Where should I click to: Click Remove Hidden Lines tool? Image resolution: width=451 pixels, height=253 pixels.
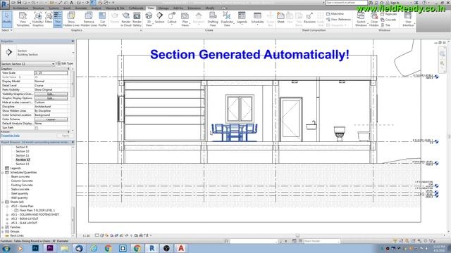click(x=89, y=19)
